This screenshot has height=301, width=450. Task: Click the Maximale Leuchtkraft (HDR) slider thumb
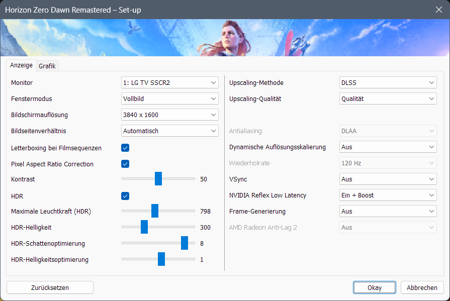(155, 211)
